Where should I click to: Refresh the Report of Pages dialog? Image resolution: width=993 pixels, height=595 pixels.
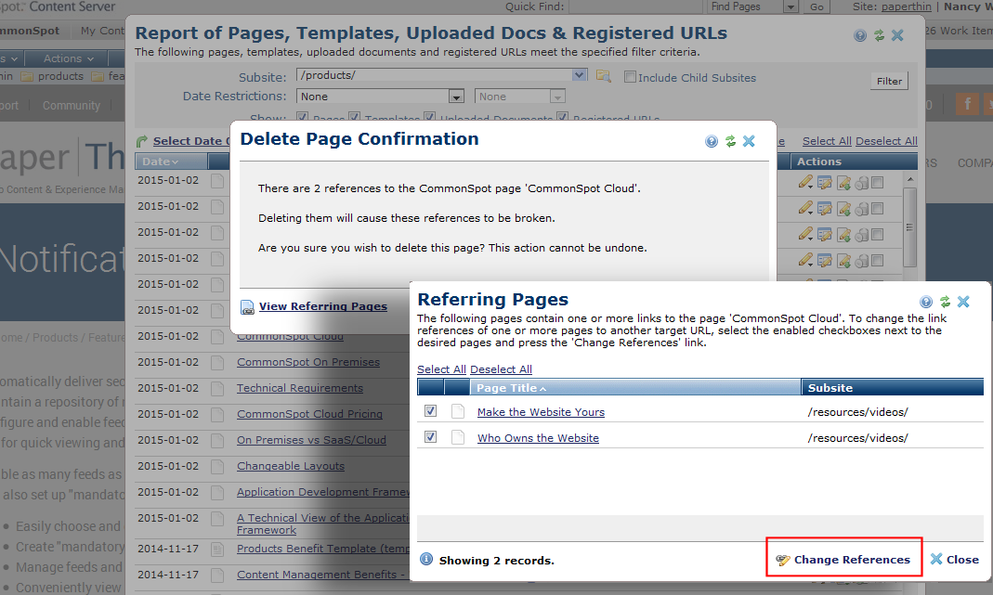879,35
